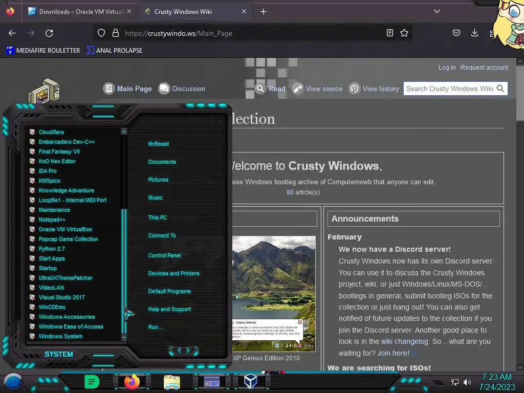Click the start menu shutdown arrows button
Image resolution: width=524 pixels, height=393 pixels.
coord(184,351)
